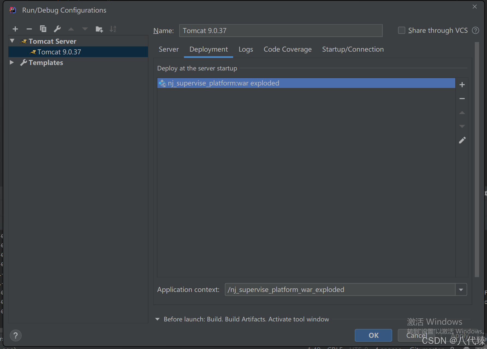Move configuration down in left toolbar
The height and width of the screenshot is (349, 487).
(85, 29)
